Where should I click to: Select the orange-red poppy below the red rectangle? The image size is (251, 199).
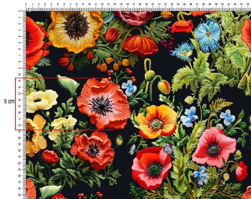tap(92, 150)
